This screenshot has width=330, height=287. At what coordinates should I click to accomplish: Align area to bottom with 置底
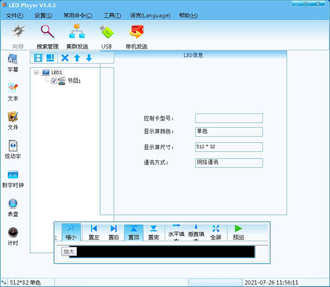tap(153, 232)
